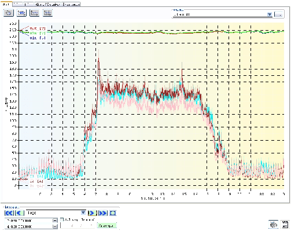This screenshot has width=291, height=231.
Task: Advance to next interval with single-right arrow
Action: pos(93,213)
